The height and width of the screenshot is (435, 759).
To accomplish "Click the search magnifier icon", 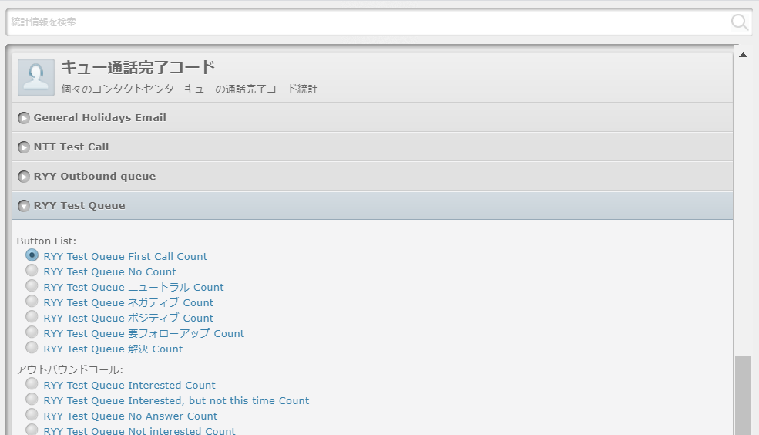I will (x=739, y=22).
